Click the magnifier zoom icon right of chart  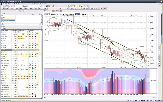pos(159,65)
